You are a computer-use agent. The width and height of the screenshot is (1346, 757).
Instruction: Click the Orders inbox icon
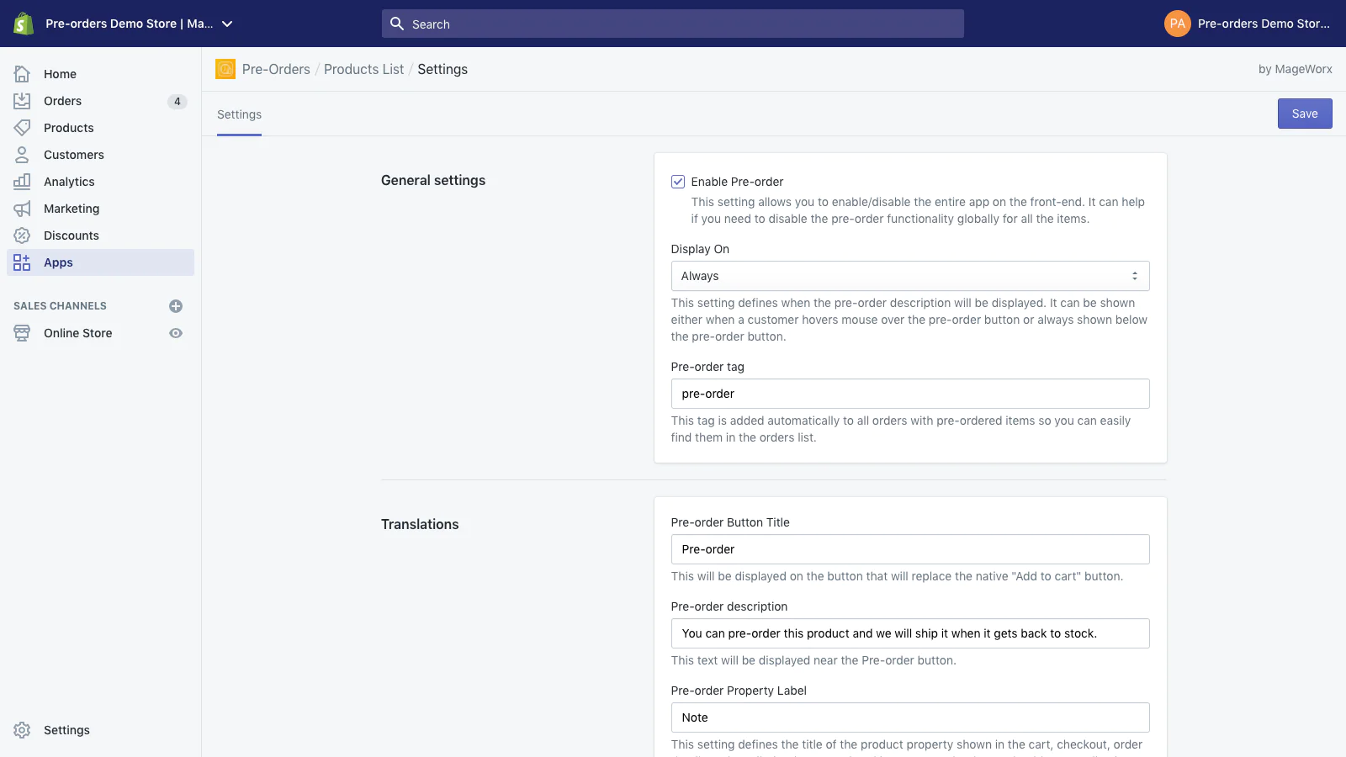click(22, 101)
